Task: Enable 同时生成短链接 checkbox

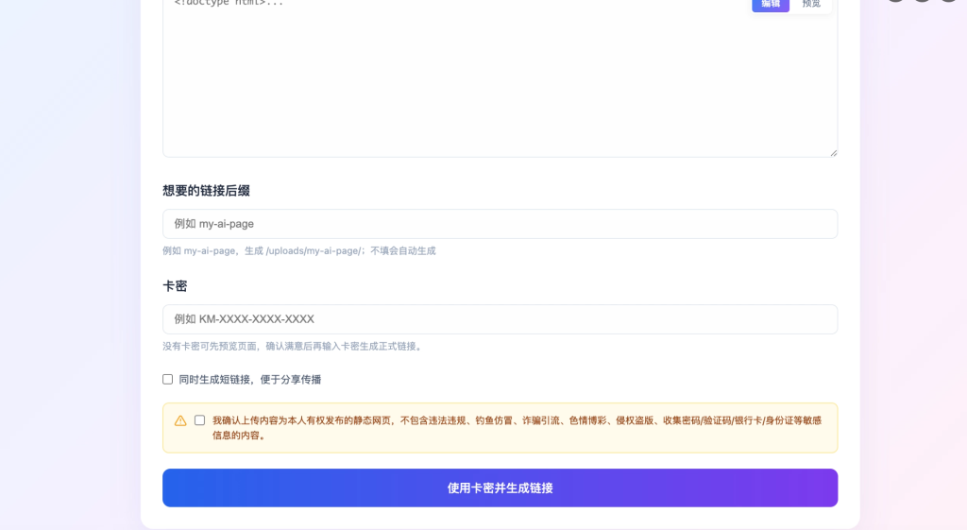Action: [x=168, y=380]
